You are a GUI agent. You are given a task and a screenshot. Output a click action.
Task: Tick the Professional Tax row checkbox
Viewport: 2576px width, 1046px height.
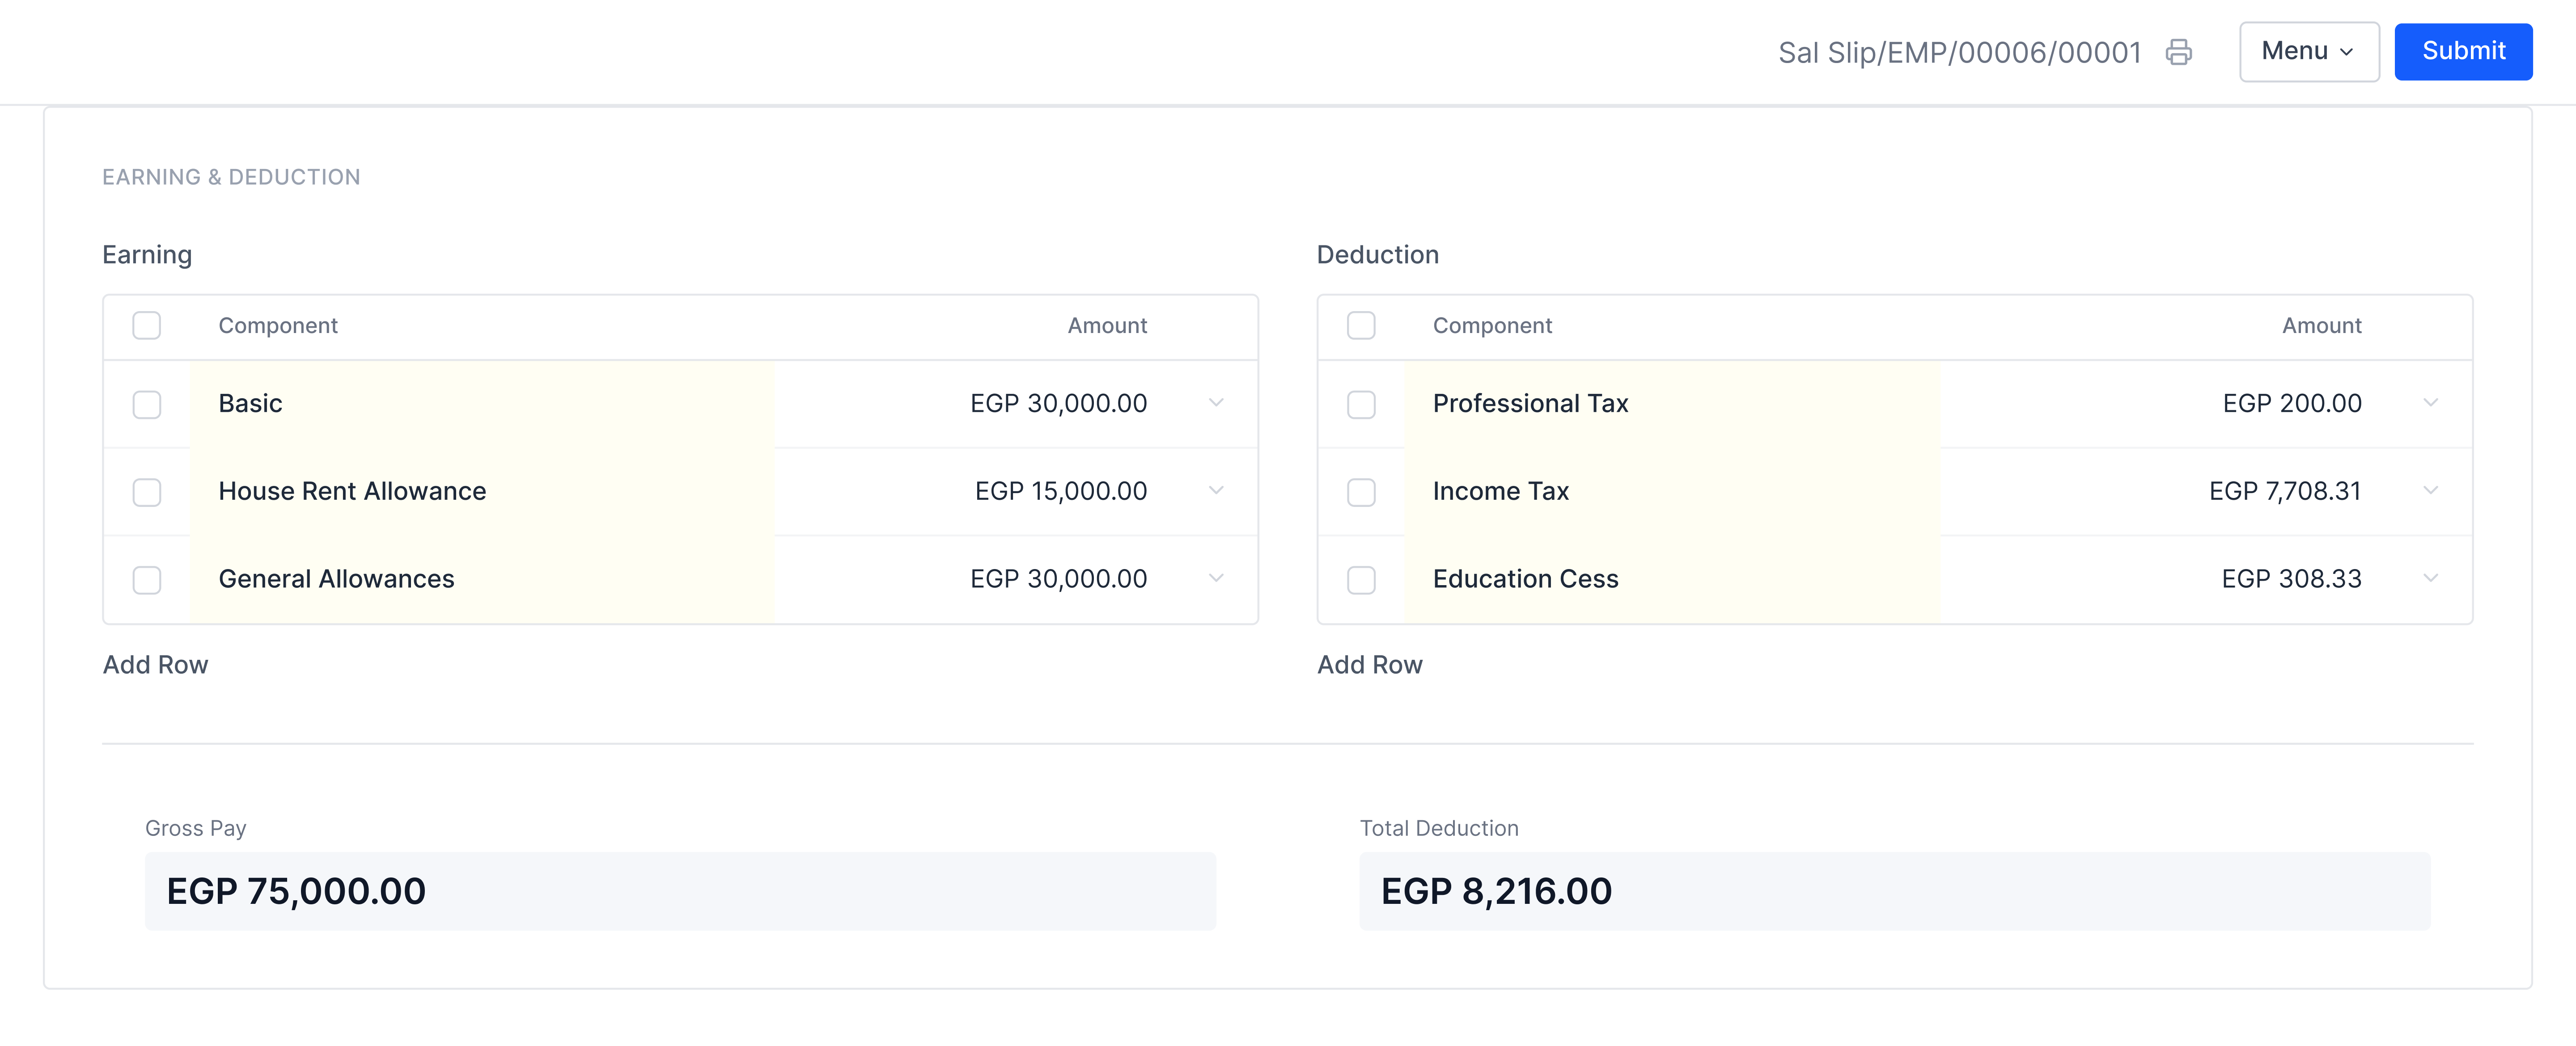click(x=1361, y=404)
